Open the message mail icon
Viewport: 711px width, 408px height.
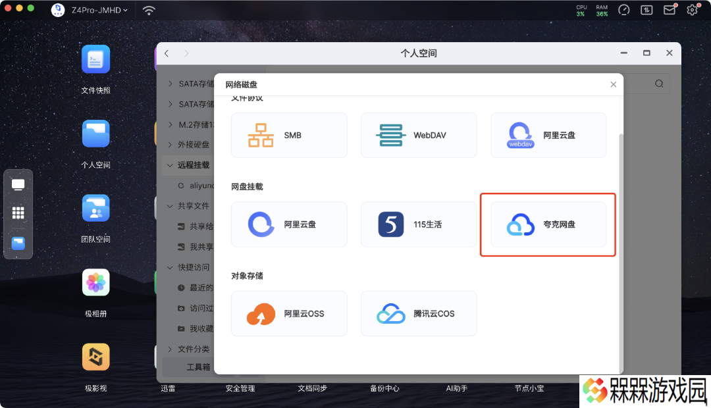[670, 9]
